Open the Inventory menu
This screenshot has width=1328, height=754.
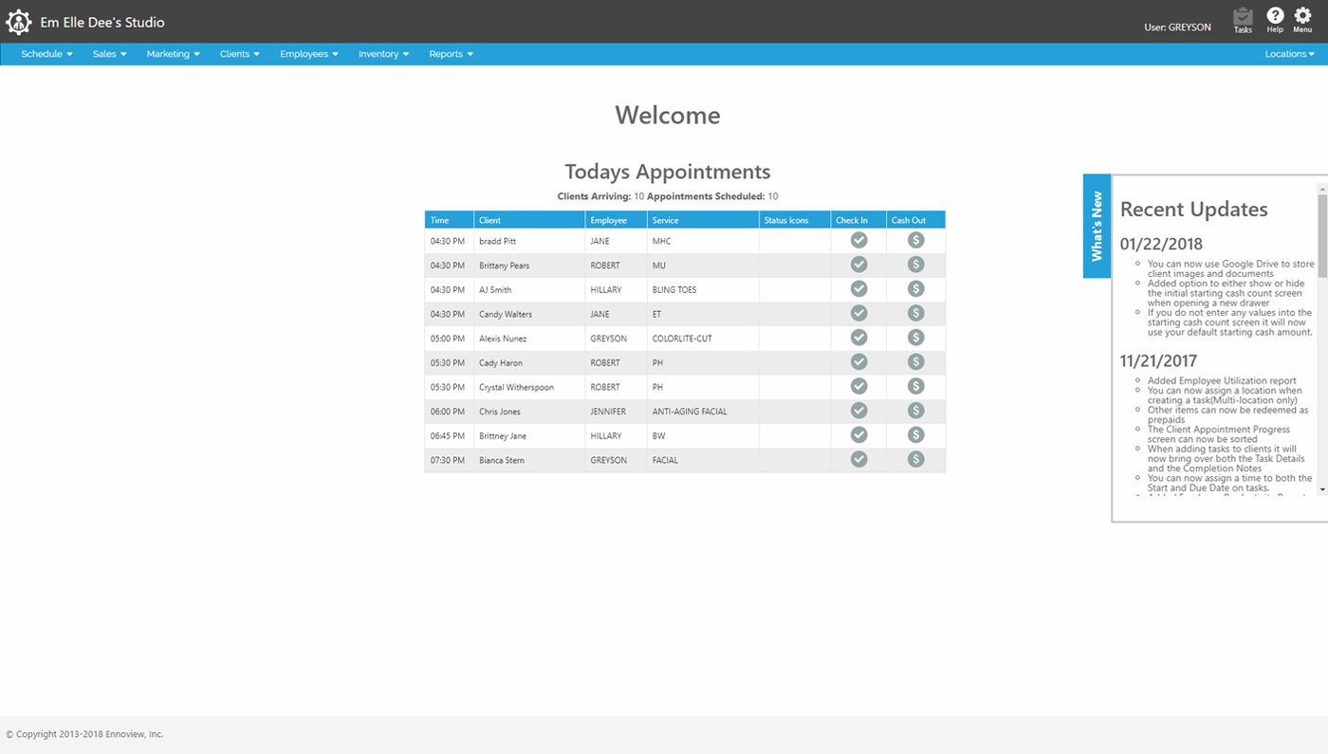(x=383, y=54)
